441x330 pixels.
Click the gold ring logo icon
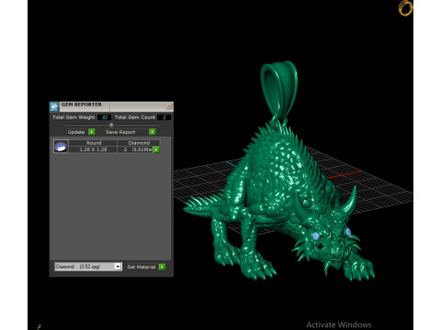(x=405, y=8)
